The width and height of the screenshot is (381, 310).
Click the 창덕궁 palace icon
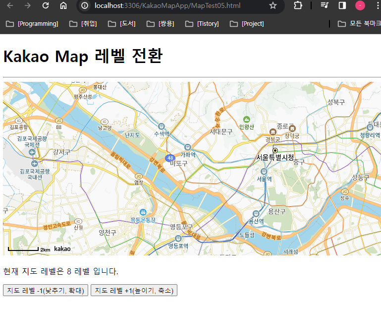click(x=292, y=128)
